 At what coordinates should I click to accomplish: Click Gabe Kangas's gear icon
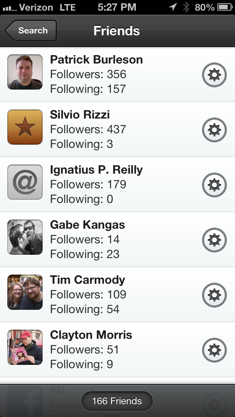(x=214, y=240)
